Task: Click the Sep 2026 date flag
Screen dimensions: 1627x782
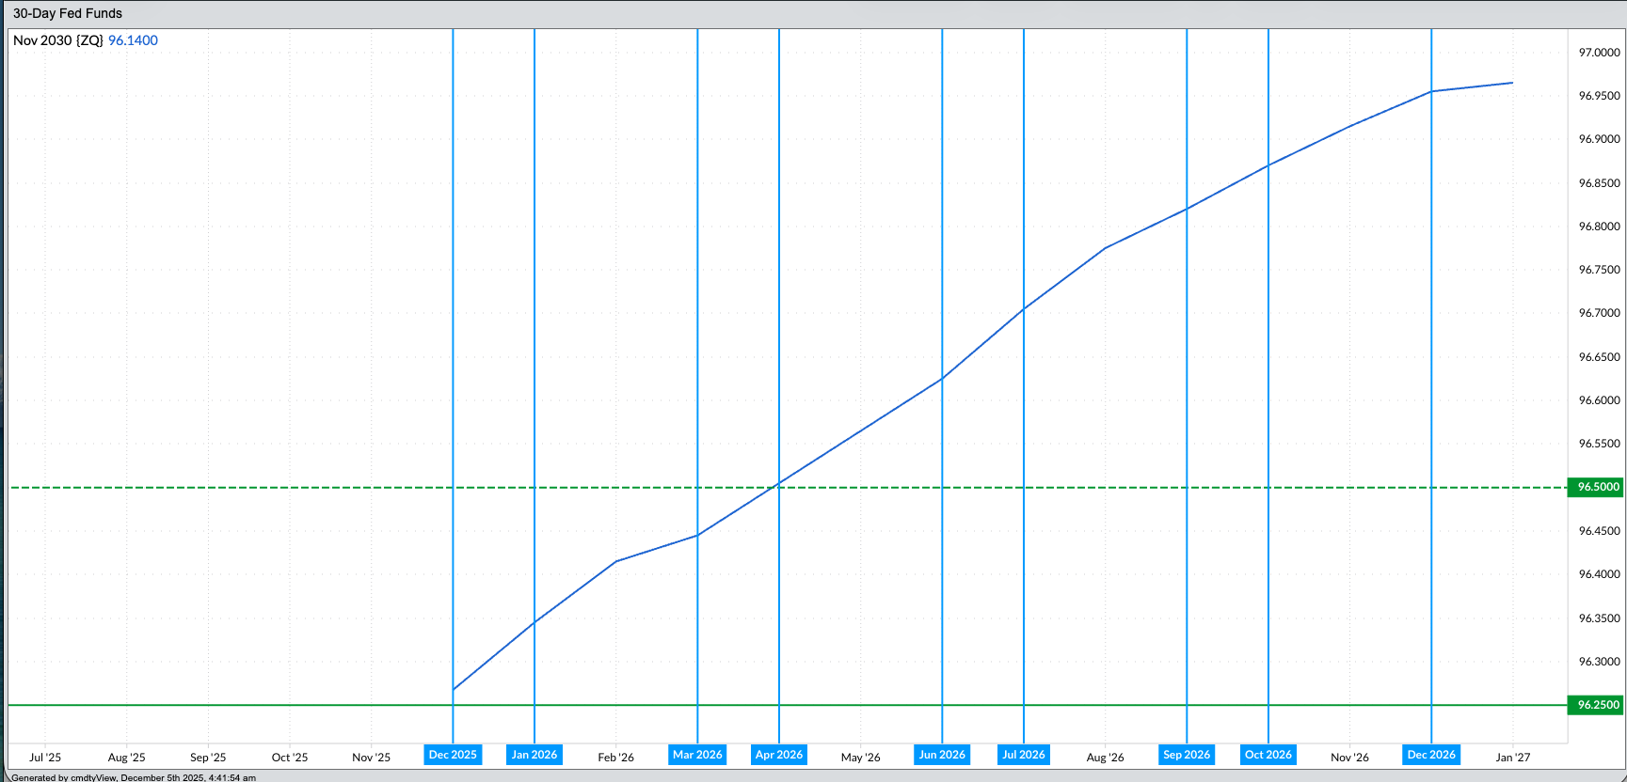Action: tap(1186, 755)
